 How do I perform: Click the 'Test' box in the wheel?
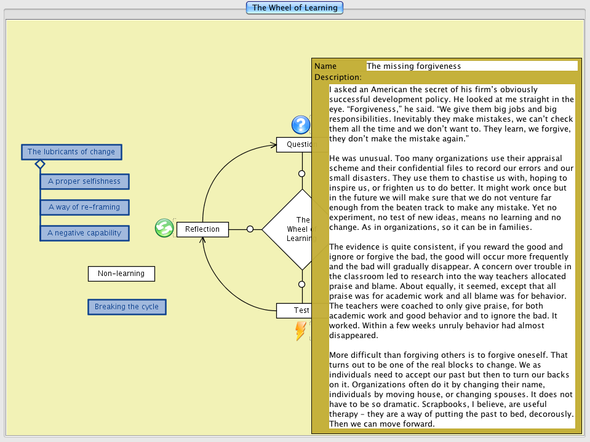pyautogui.click(x=294, y=310)
